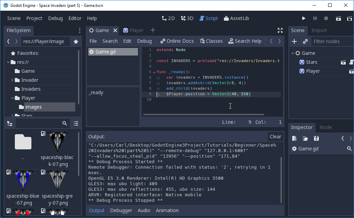Open script editor Search menu

tap(110, 41)
